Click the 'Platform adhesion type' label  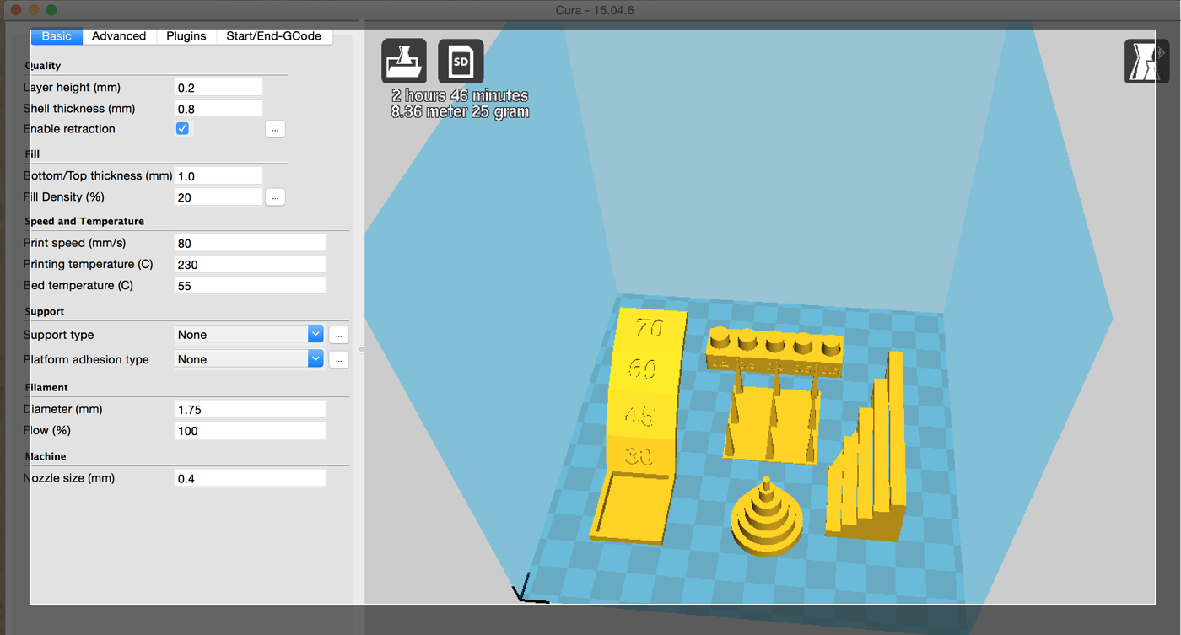[86, 359]
